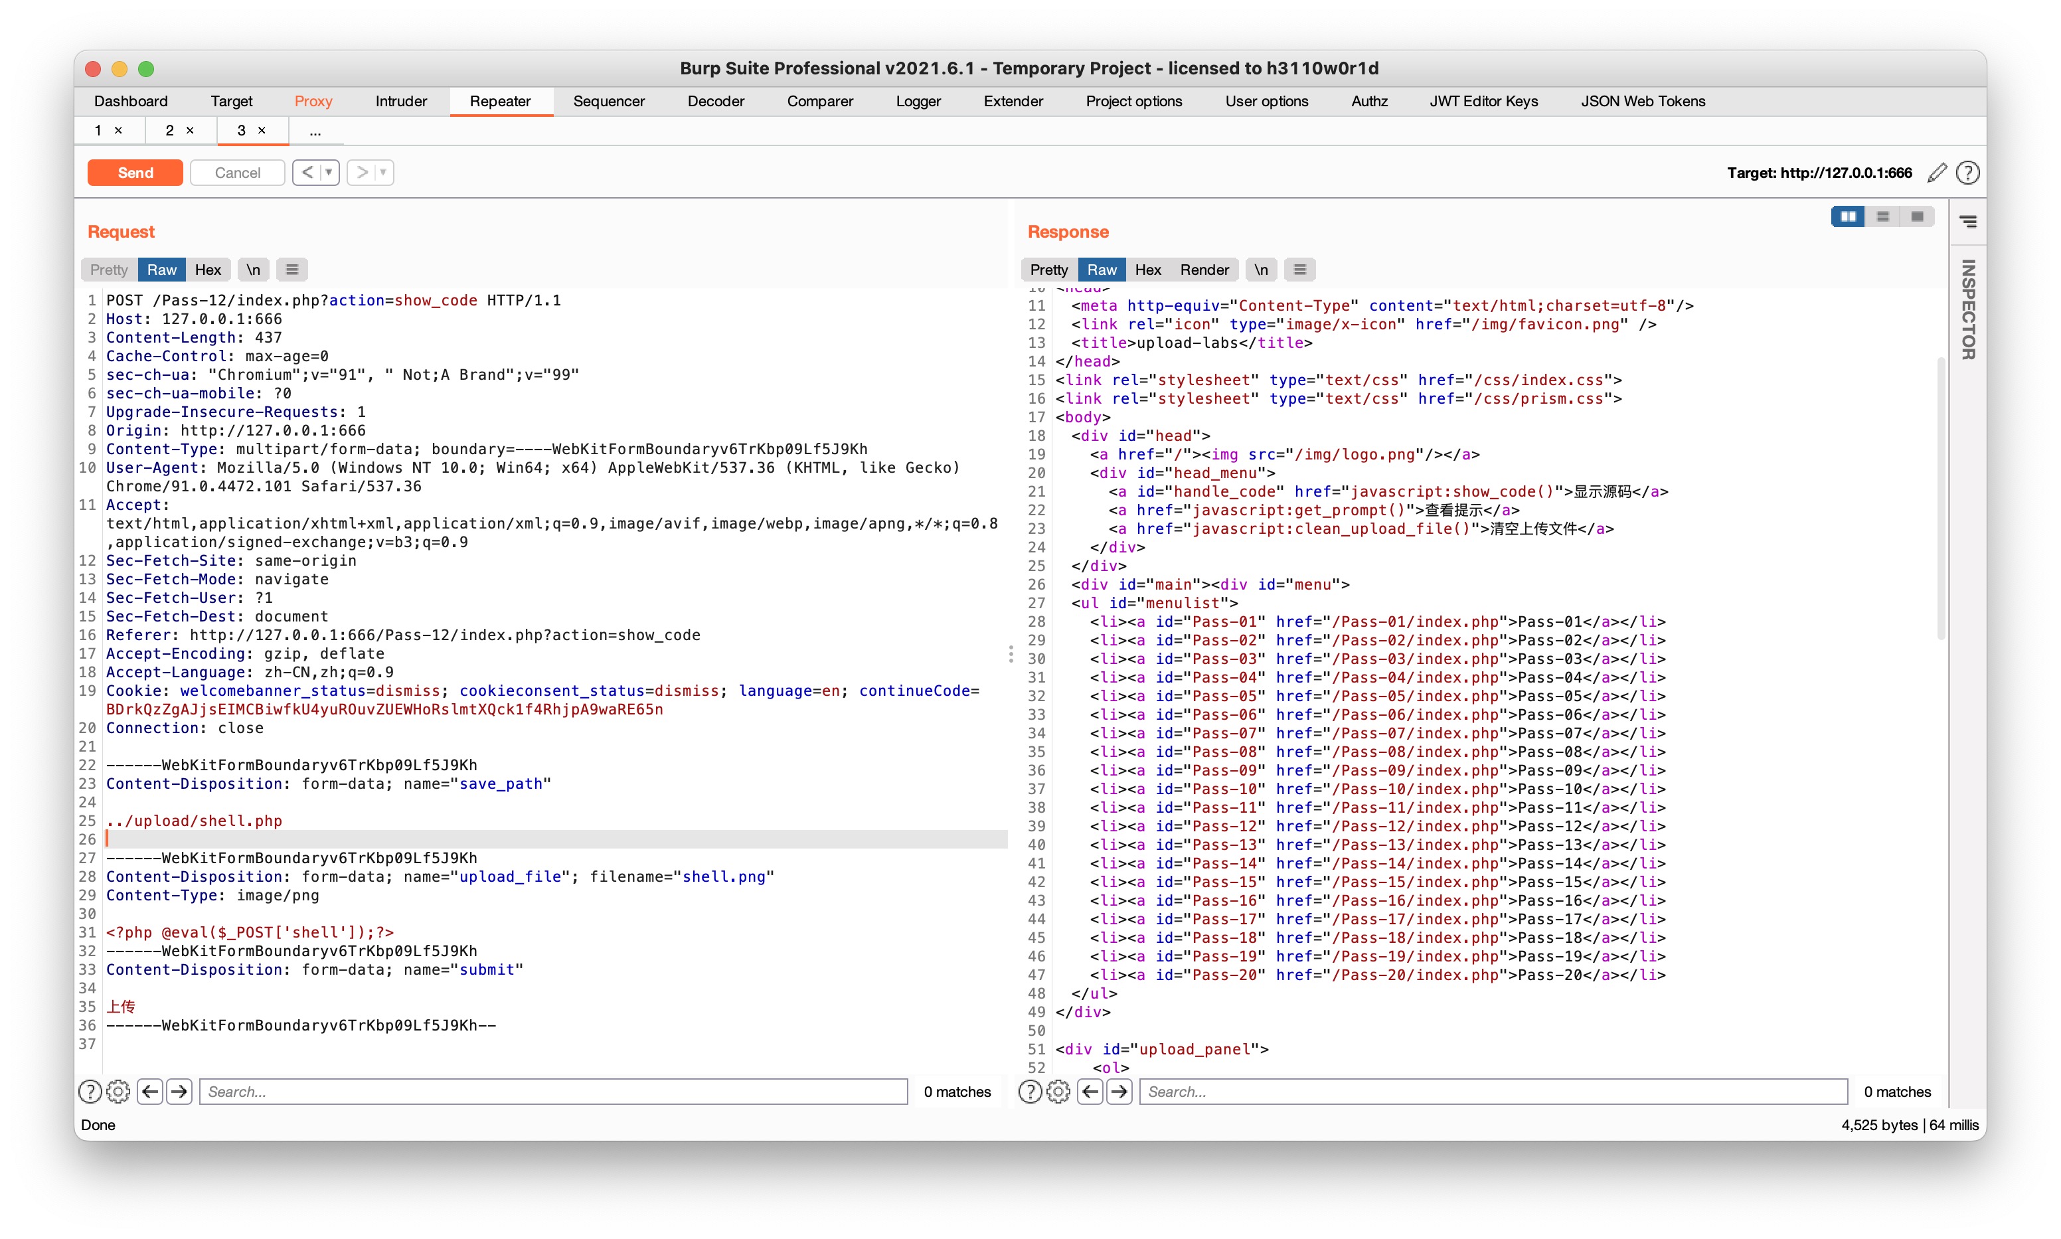
Task: Click the response pane vertical scrollbar
Action: [x=1941, y=501]
